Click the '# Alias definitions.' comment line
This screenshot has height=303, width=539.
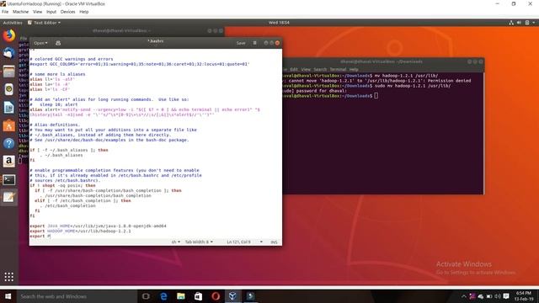[55, 125]
